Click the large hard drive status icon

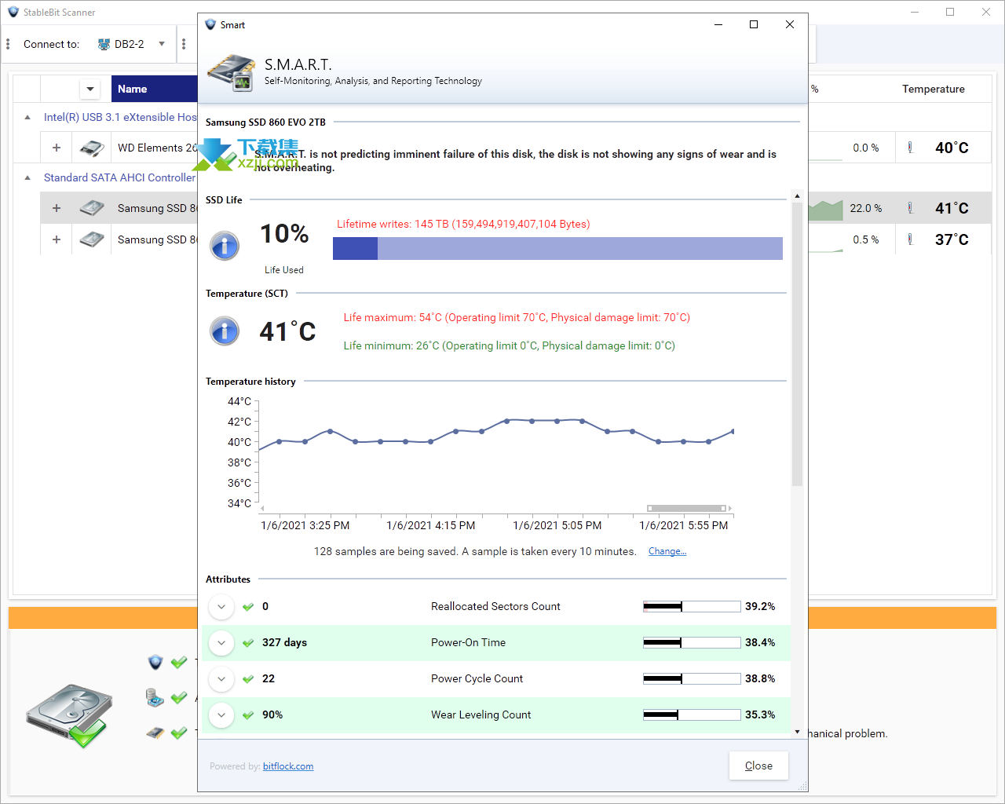click(x=69, y=715)
